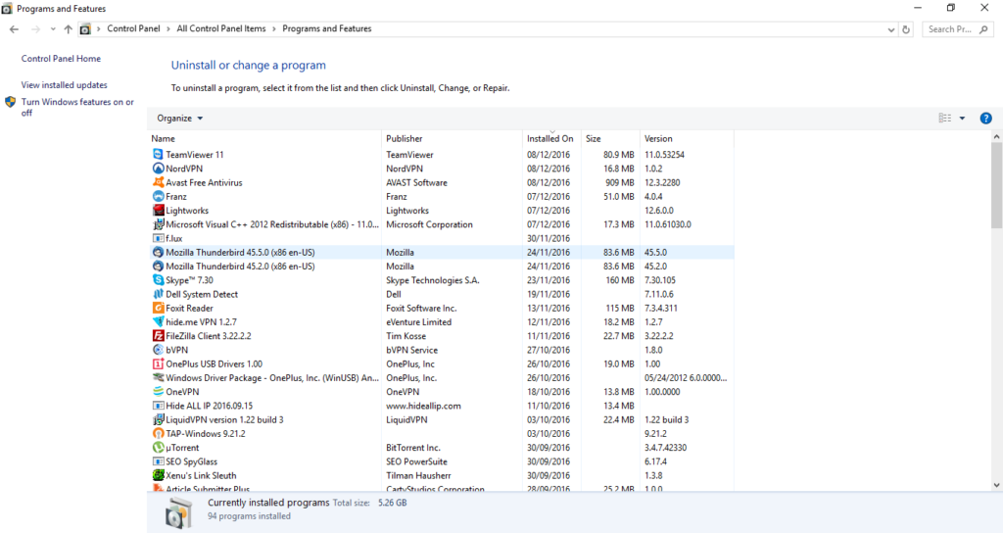The height and width of the screenshot is (533, 1003).
Task: Click the Windows Driver Package OnePlus icon
Action: 158,378
